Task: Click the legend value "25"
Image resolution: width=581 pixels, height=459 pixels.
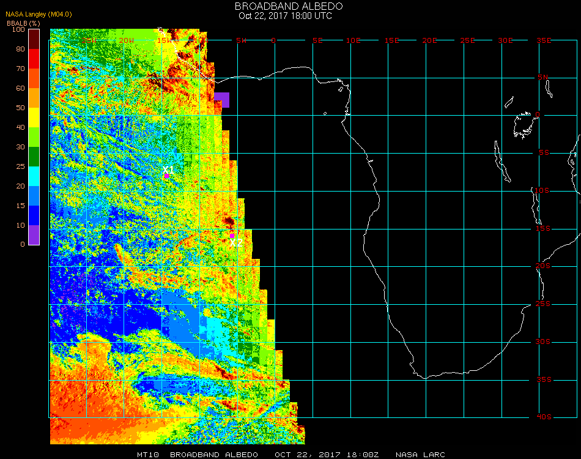Action: (x=20, y=166)
